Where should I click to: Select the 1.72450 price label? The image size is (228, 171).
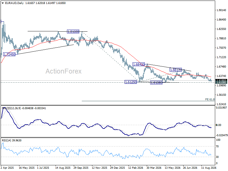[9, 54]
